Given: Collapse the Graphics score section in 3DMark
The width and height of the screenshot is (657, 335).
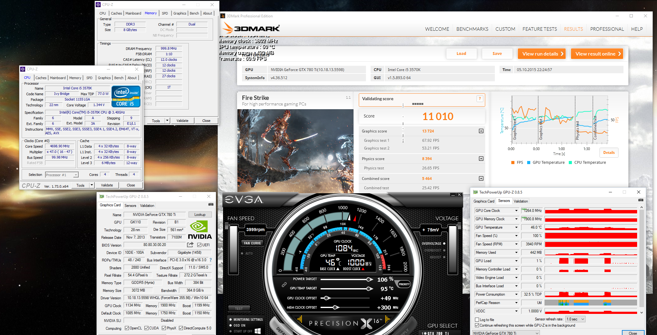Looking at the screenshot, I should 481,131.
